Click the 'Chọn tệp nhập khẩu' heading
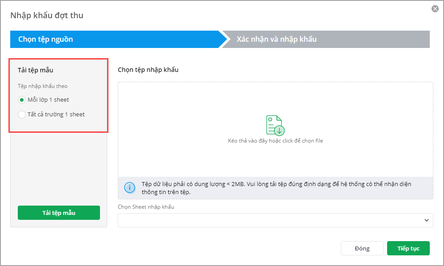 [148, 70]
